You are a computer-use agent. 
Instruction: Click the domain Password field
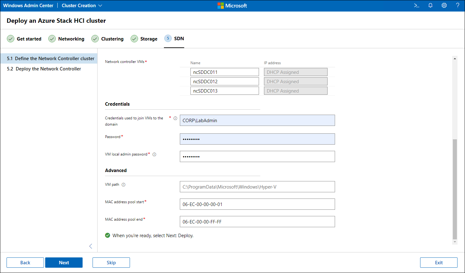[257, 139]
